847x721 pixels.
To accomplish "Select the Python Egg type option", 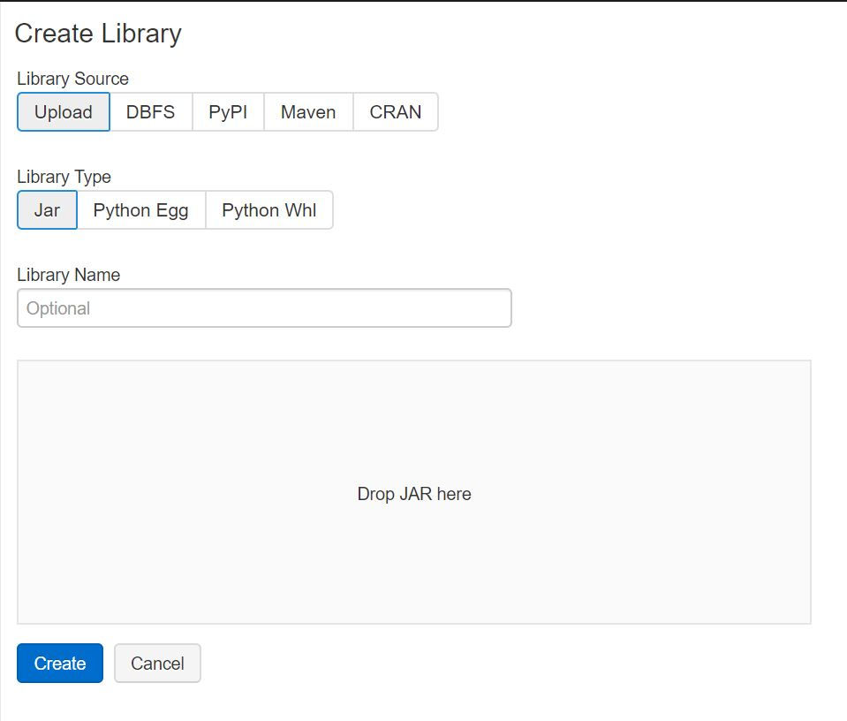I will (x=141, y=209).
